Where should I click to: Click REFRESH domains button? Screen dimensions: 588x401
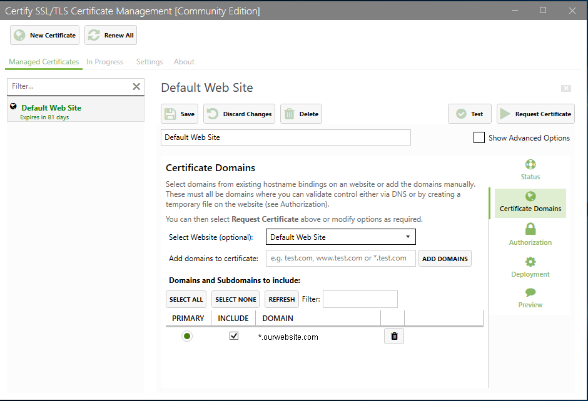(281, 300)
